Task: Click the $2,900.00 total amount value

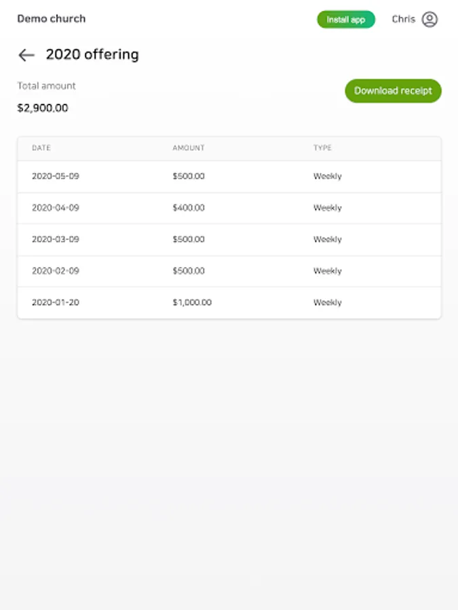Action: pos(43,108)
